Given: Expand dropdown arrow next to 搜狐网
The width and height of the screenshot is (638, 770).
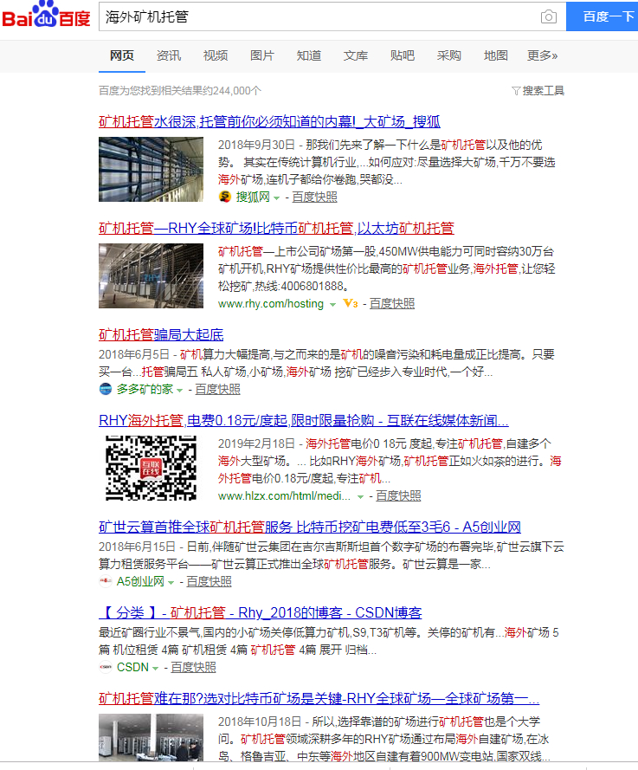Looking at the screenshot, I should click(x=277, y=197).
